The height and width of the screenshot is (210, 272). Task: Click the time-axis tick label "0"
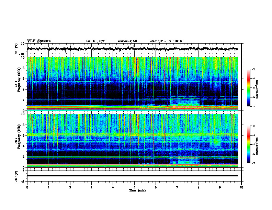27,187
